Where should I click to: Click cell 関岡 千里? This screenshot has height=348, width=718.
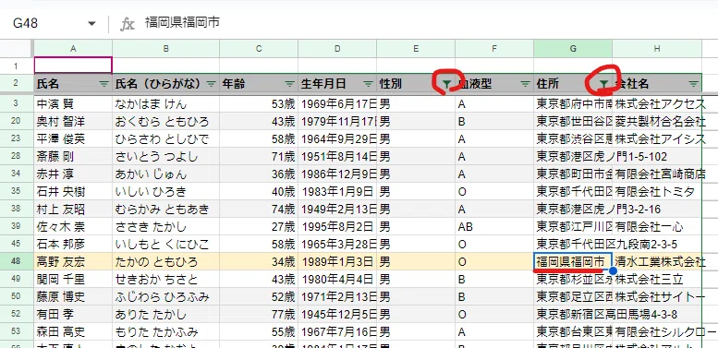coord(73,280)
